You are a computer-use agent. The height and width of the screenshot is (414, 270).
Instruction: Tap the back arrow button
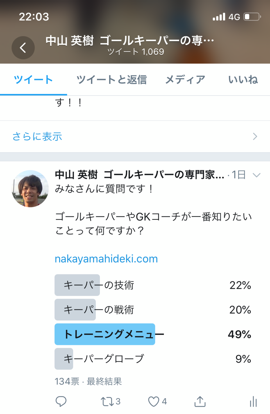click(x=23, y=48)
